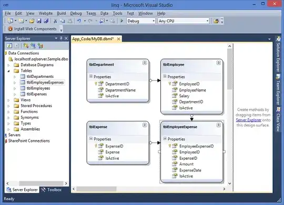
Task: Click the Undo arrow icon
Action: (x=79, y=21)
